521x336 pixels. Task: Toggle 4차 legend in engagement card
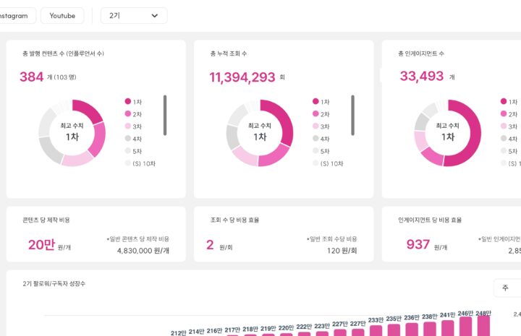click(x=509, y=139)
